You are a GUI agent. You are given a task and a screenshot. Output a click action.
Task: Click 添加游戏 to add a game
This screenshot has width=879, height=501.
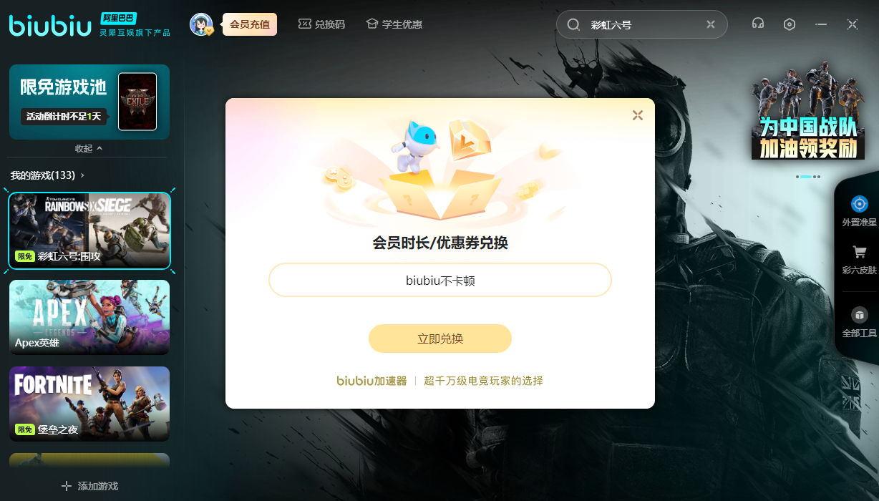click(89, 486)
